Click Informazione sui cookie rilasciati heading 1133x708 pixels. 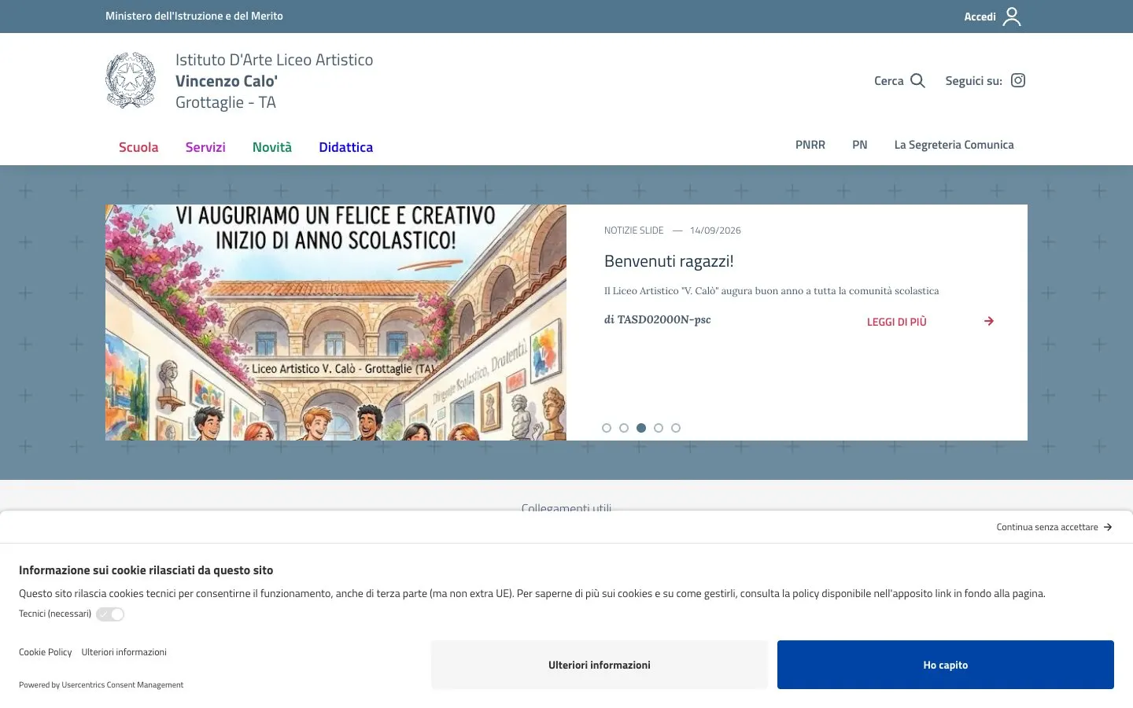(x=146, y=570)
